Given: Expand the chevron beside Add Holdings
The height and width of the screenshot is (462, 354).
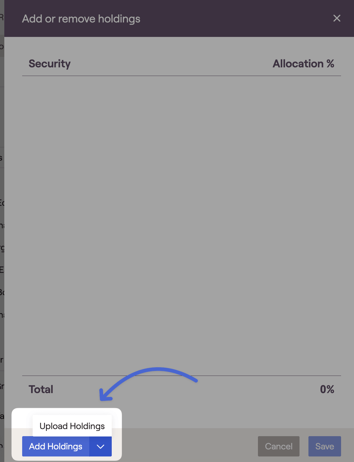Looking at the screenshot, I should coord(101,446).
